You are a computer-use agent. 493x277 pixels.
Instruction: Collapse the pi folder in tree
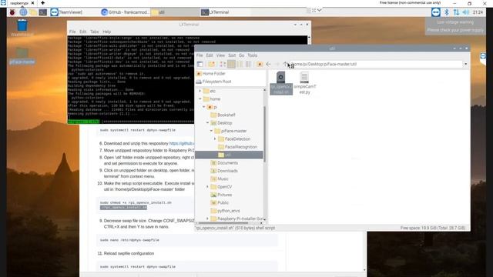click(x=203, y=107)
